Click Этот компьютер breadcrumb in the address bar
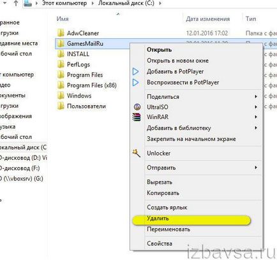Viewport: 277px width, 260px height. [x=64, y=3]
